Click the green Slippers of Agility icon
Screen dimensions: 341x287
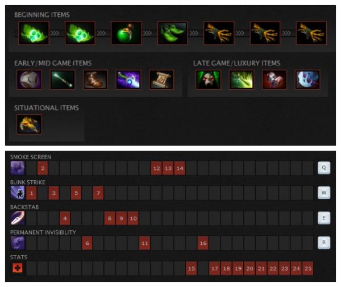click(172, 33)
